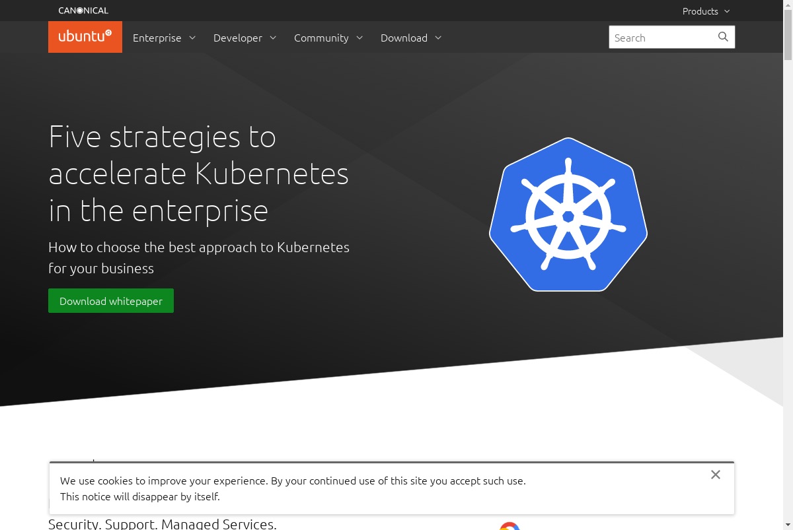Click the Kubernetes wheel logo image
The image size is (793, 530).
[568, 215]
